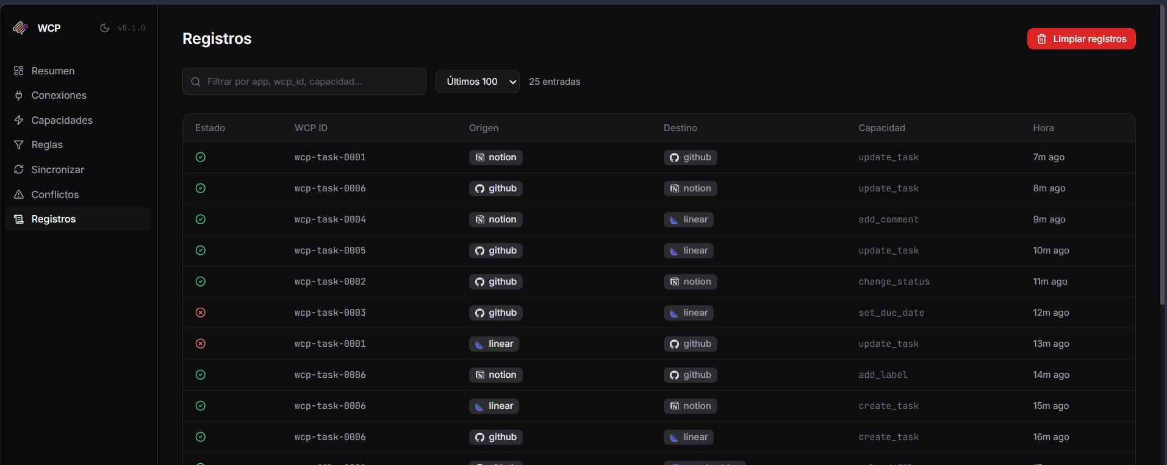Click github destination badge in 14m ago row
1167x465 pixels.
click(x=690, y=375)
